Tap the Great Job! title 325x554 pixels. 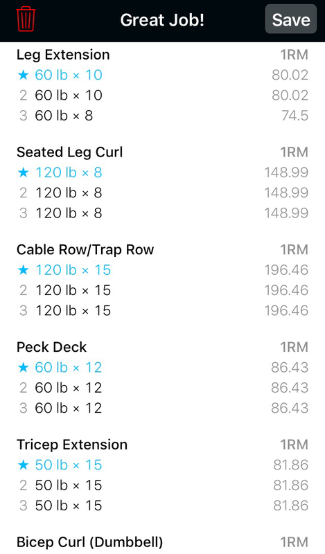pyautogui.click(x=162, y=20)
